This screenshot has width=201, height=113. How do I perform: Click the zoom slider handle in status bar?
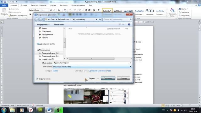click(x=190, y=105)
